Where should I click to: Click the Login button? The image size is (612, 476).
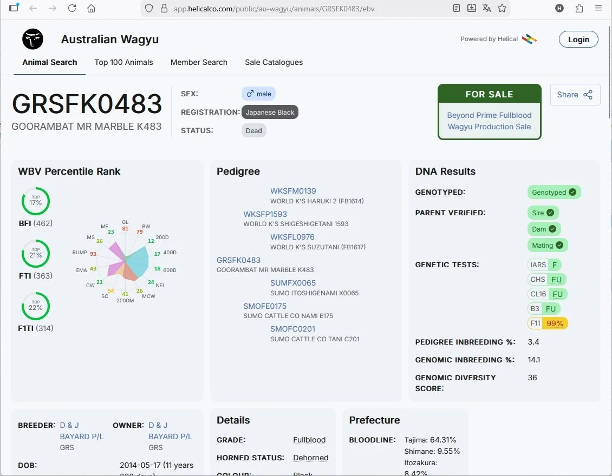tap(578, 39)
